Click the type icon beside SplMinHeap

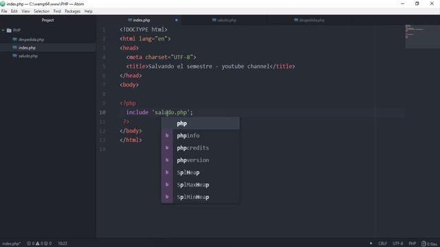167,197
